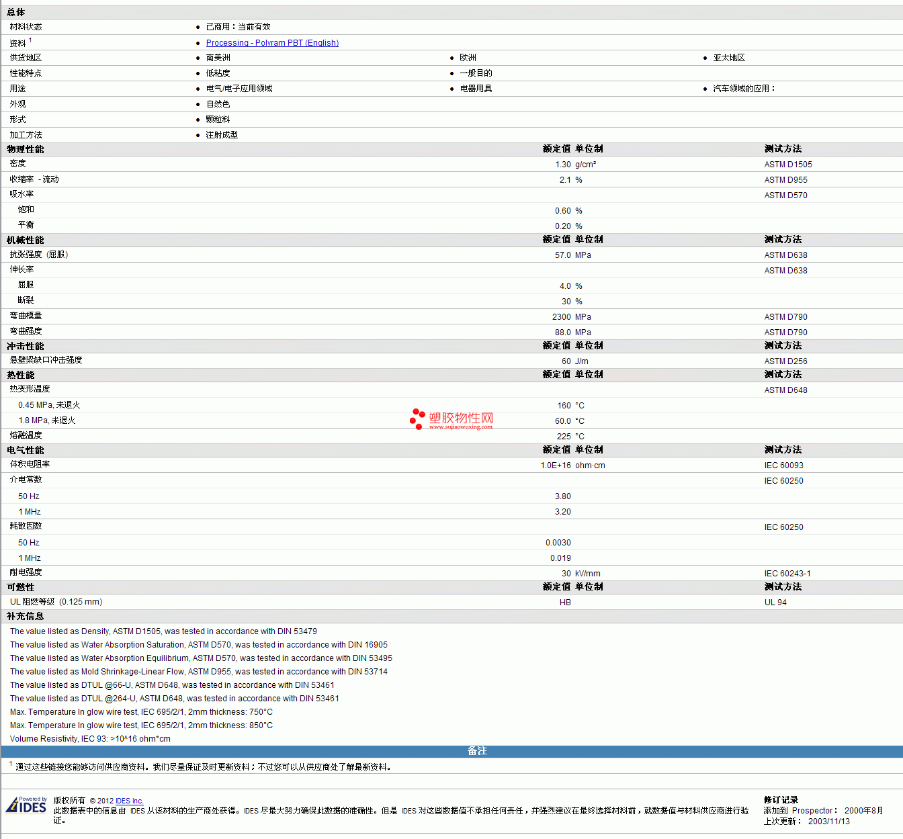Image resolution: width=903 pixels, height=839 pixels.
Task: Click the 补充信息 section header
Action: [x=26, y=616]
